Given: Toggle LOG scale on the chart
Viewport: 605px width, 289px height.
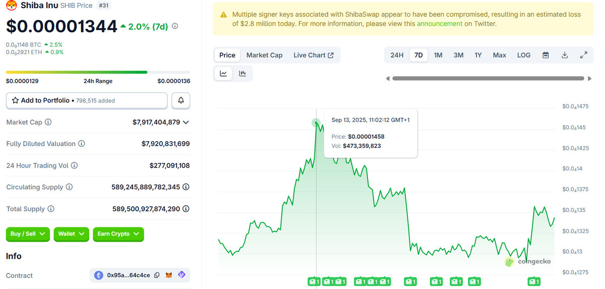Looking at the screenshot, I should pos(524,55).
